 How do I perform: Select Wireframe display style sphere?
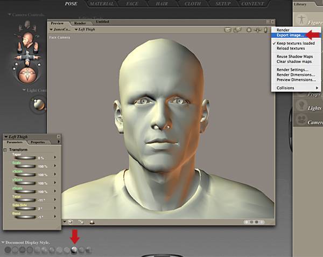(x=22, y=250)
